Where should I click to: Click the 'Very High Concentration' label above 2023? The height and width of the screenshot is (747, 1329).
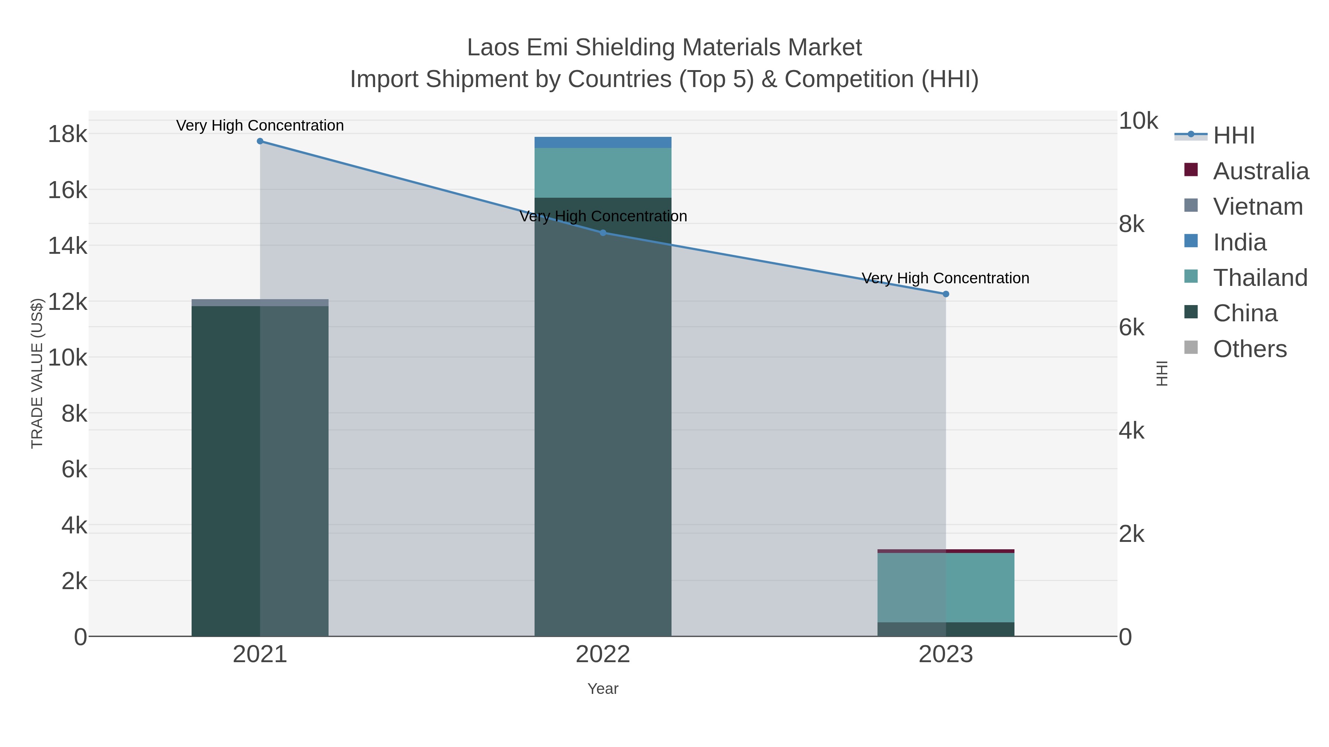pos(946,278)
